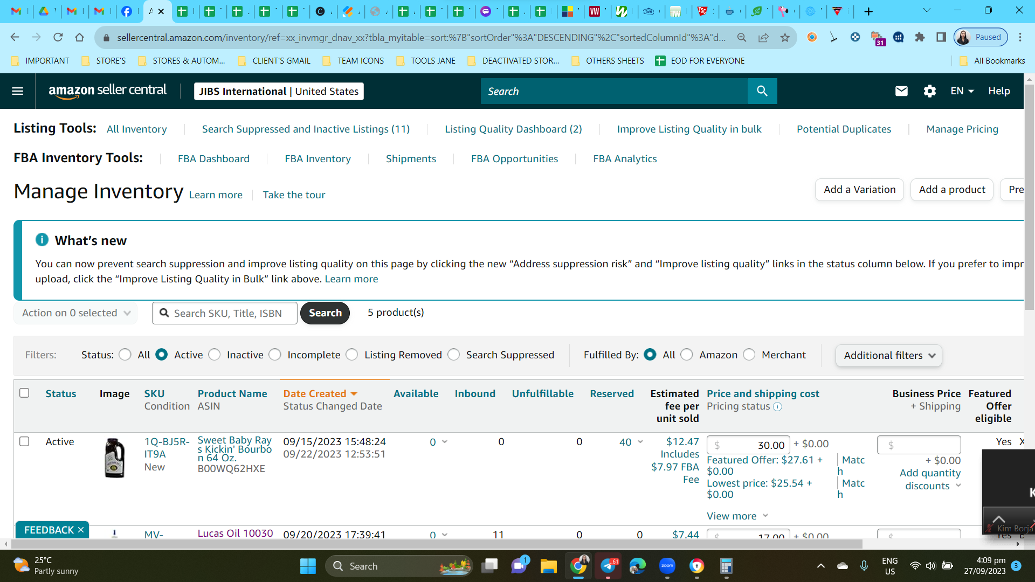The image size is (1035, 582).
Task: Click the Chrome back arrow
Action: tap(15, 37)
